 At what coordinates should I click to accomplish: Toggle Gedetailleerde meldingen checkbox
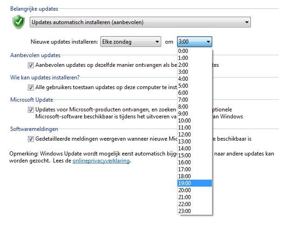31,139
